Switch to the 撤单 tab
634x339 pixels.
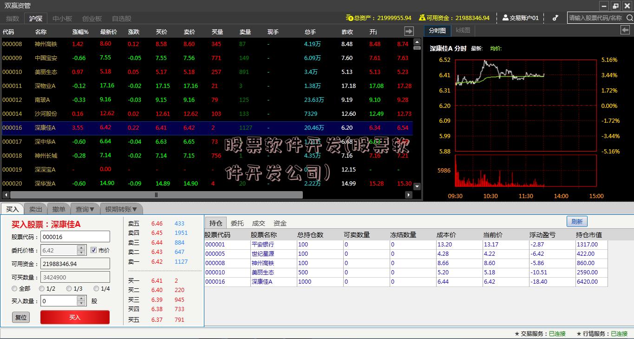click(59, 209)
